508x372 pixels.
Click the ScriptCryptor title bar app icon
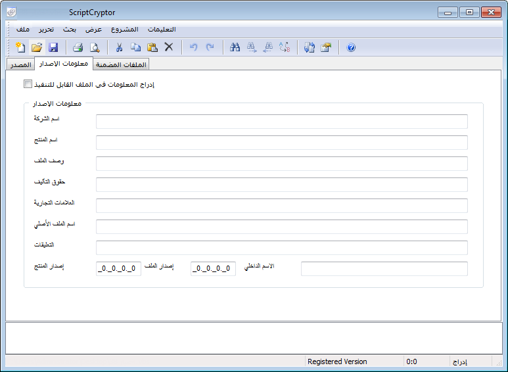(x=11, y=12)
